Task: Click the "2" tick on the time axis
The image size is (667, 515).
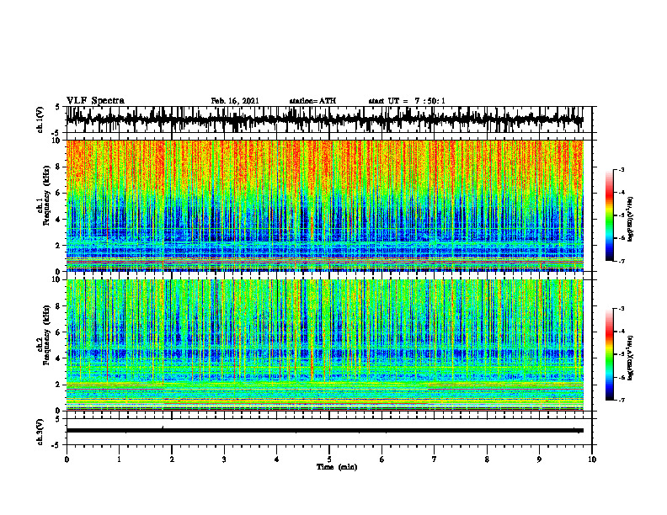Action: point(172,459)
